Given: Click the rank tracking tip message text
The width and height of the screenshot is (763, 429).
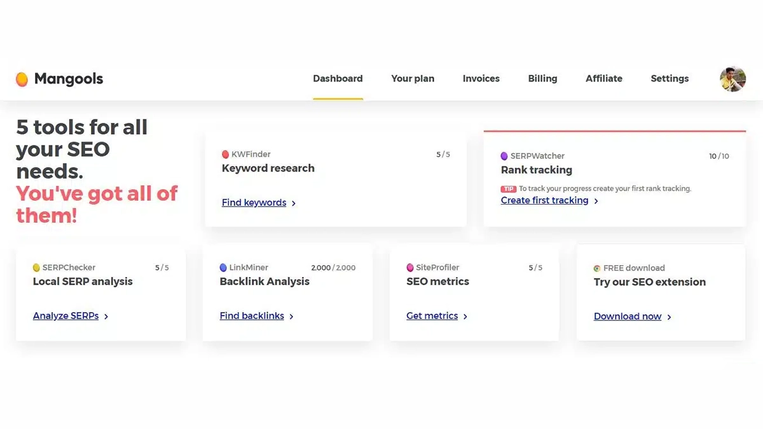Looking at the screenshot, I should click(605, 189).
